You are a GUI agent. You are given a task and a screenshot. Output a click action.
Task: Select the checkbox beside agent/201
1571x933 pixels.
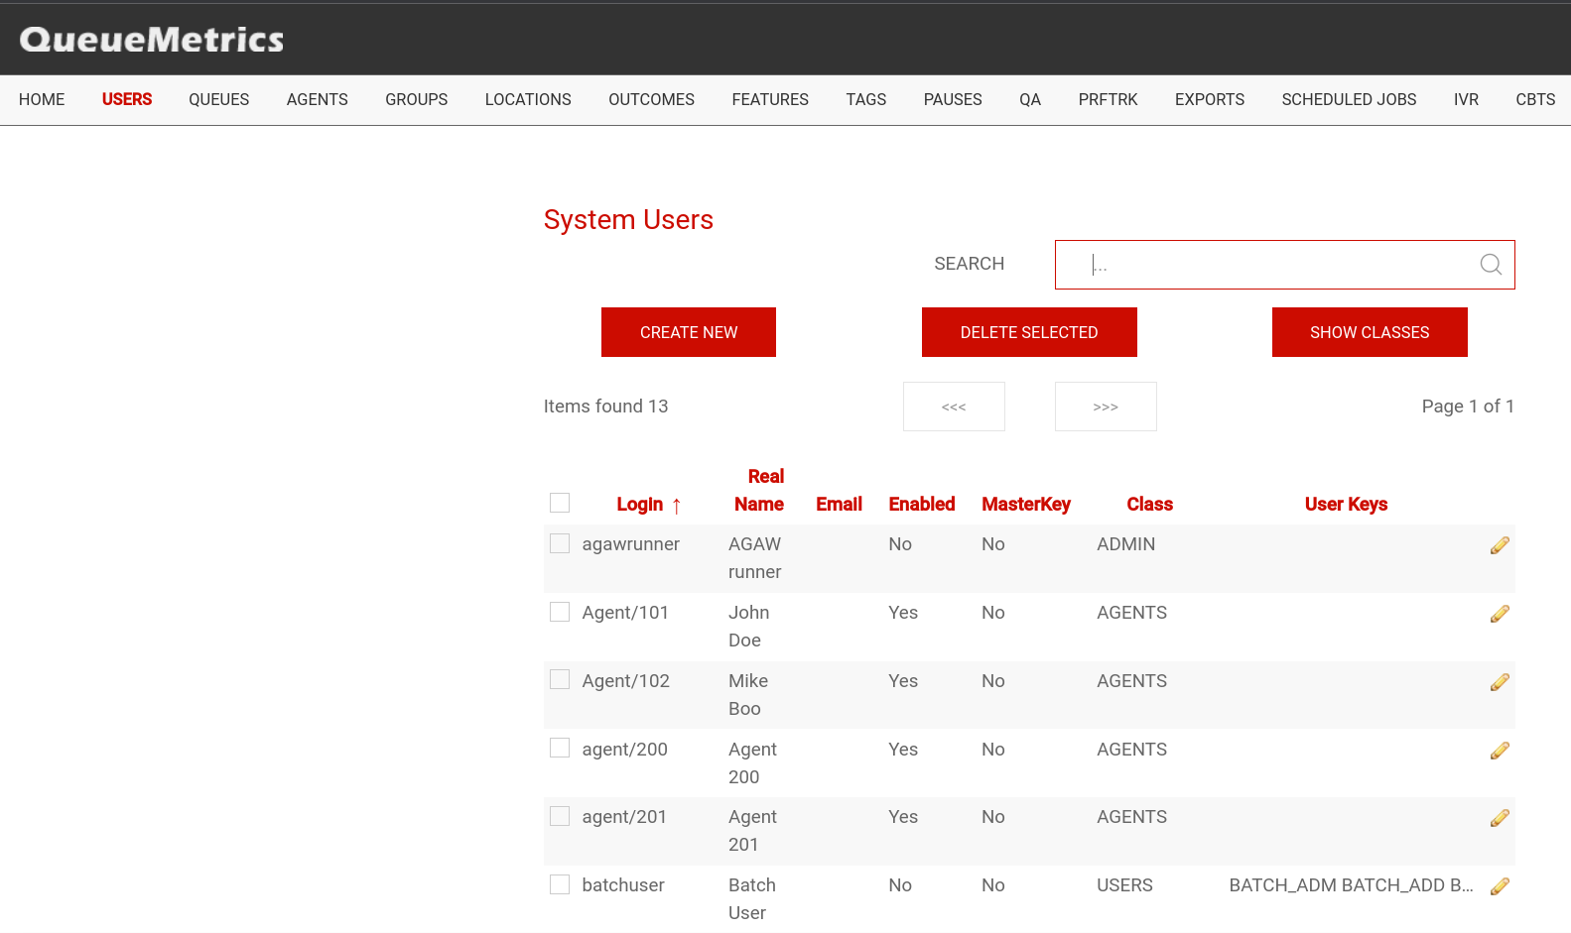pos(560,816)
